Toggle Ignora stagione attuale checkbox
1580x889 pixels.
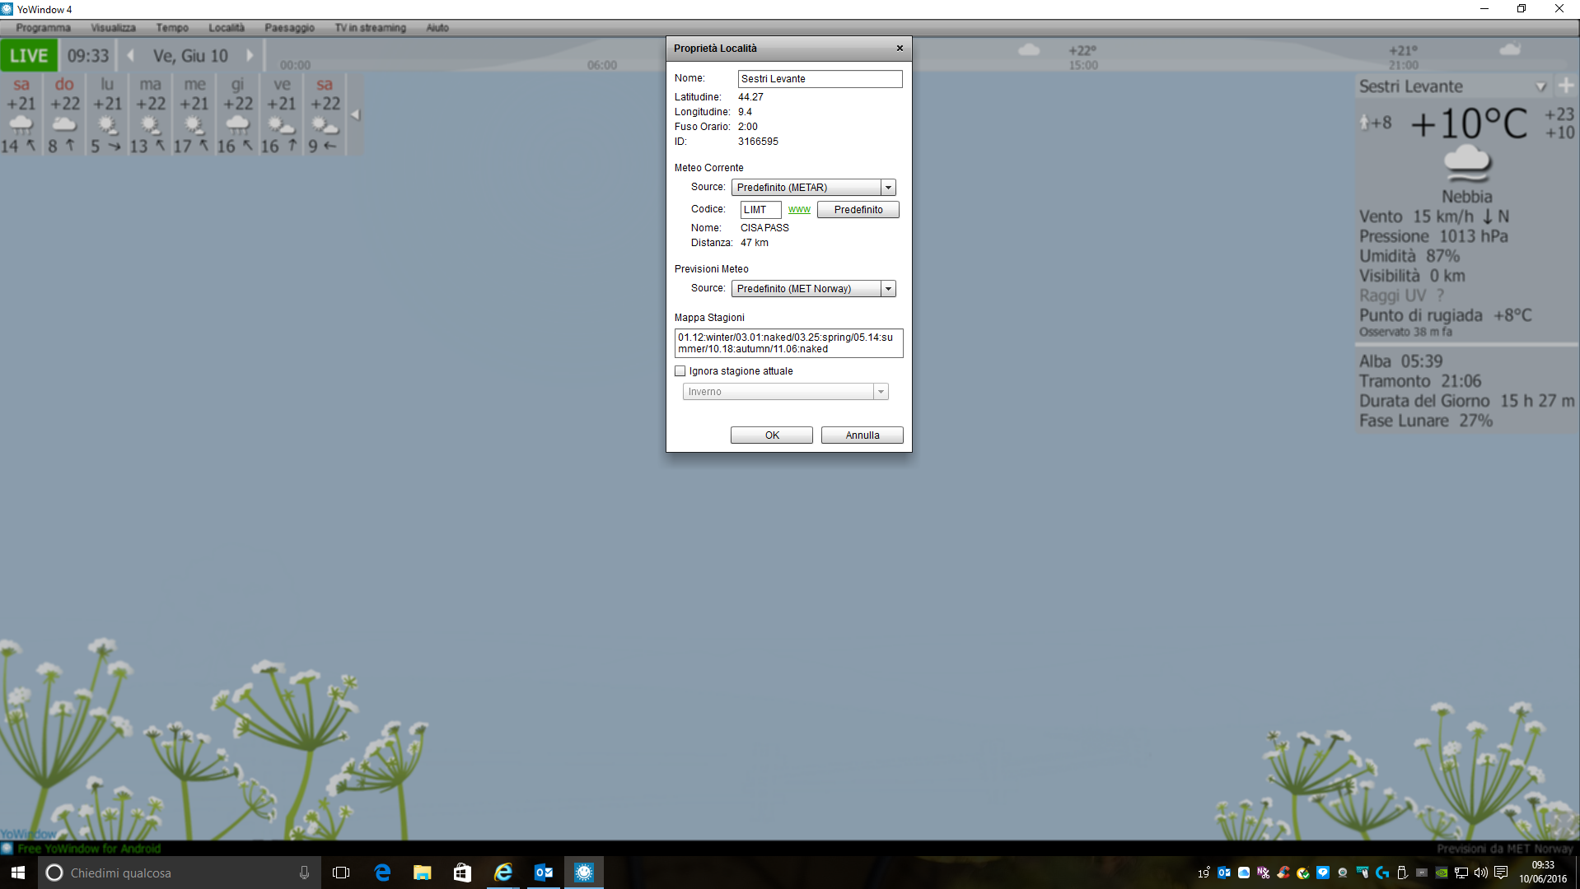680,371
